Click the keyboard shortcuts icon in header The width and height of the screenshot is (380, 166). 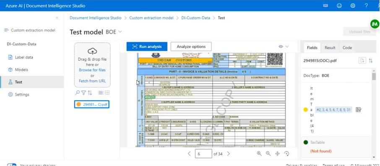click(x=325, y=5)
